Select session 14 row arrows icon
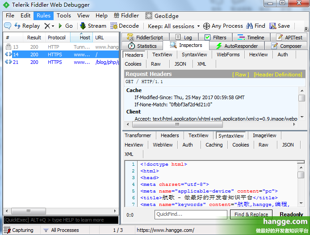Image resolution: width=310 pixels, height=235 pixels. (x=8, y=54)
